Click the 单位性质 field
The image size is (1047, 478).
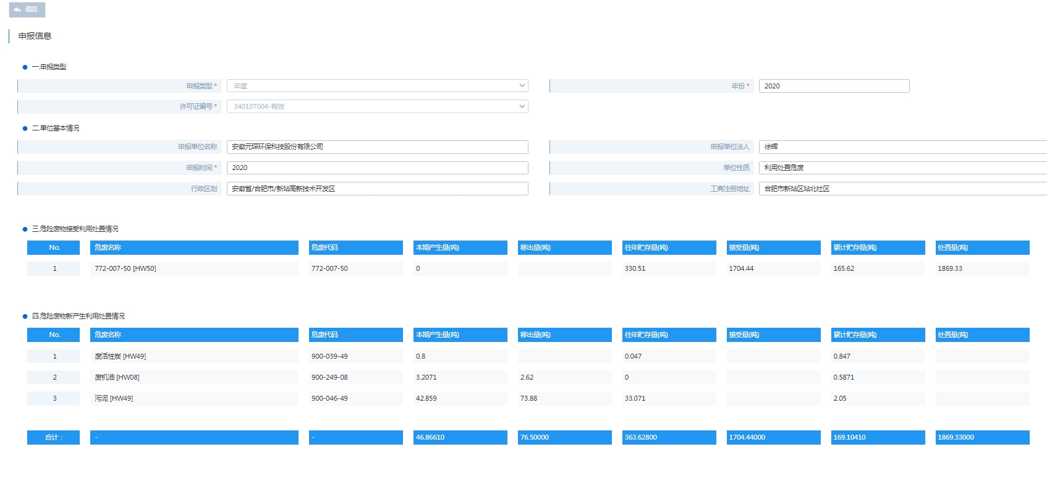(x=901, y=168)
